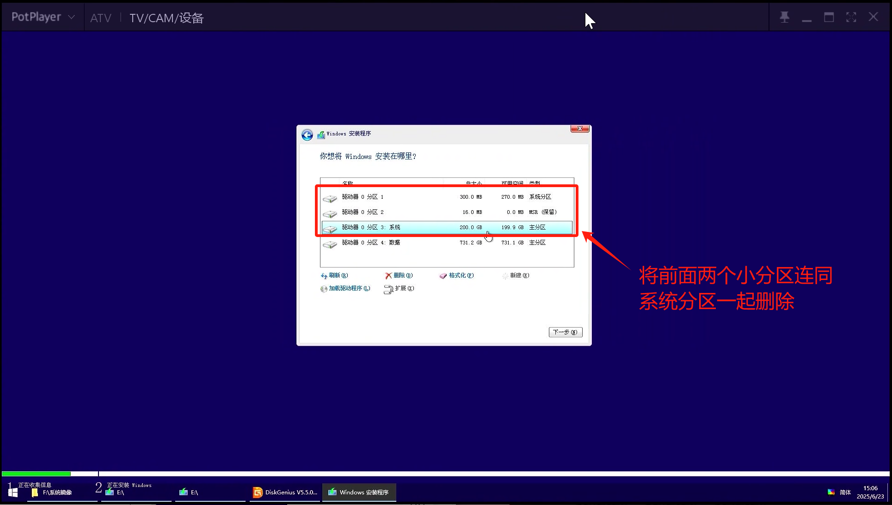892x505 pixels.
Task: Open TV/CAM/设备 tab
Action: (x=166, y=18)
